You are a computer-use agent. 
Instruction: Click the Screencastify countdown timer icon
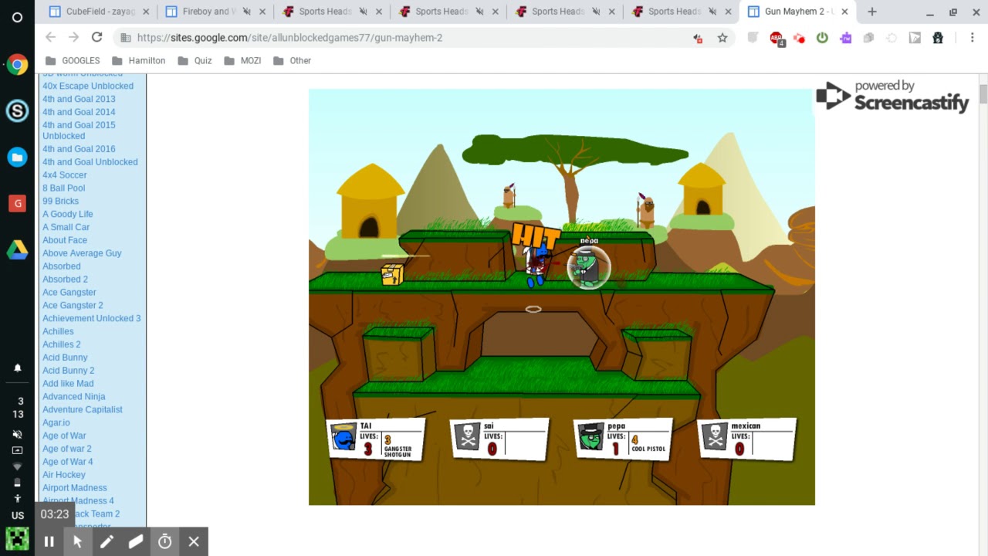coord(164,542)
